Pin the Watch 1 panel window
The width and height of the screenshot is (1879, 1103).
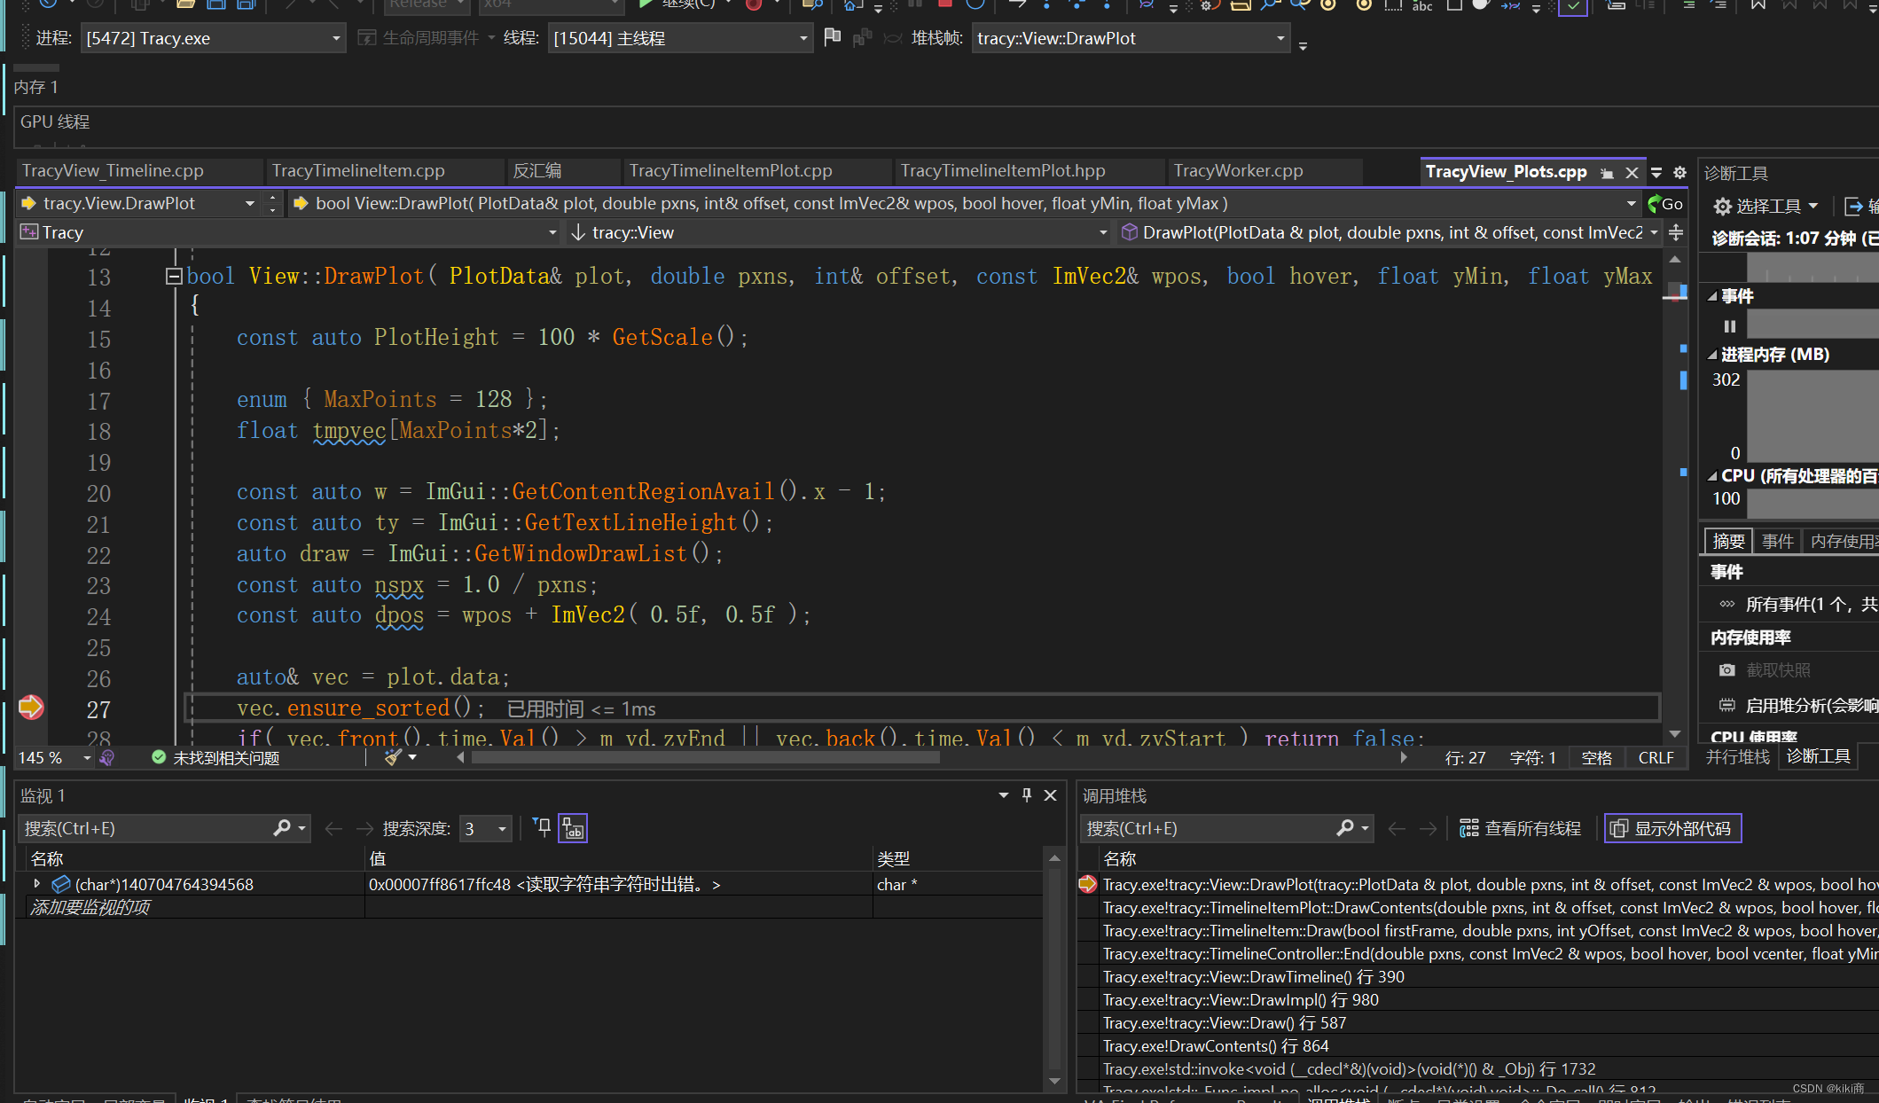(1027, 795)
